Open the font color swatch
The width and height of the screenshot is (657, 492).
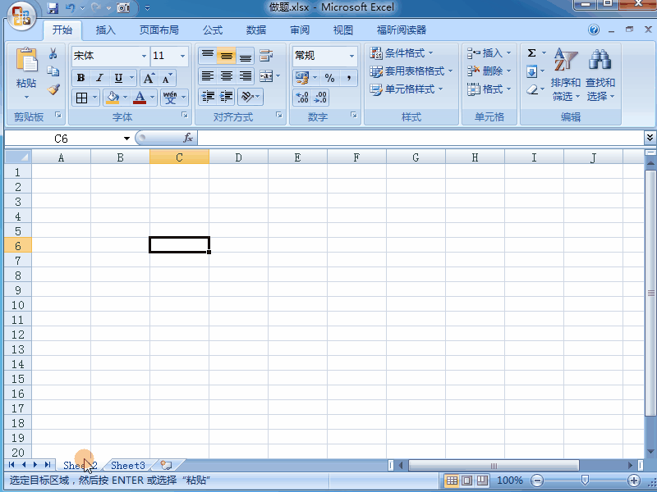tap(140, 97)
